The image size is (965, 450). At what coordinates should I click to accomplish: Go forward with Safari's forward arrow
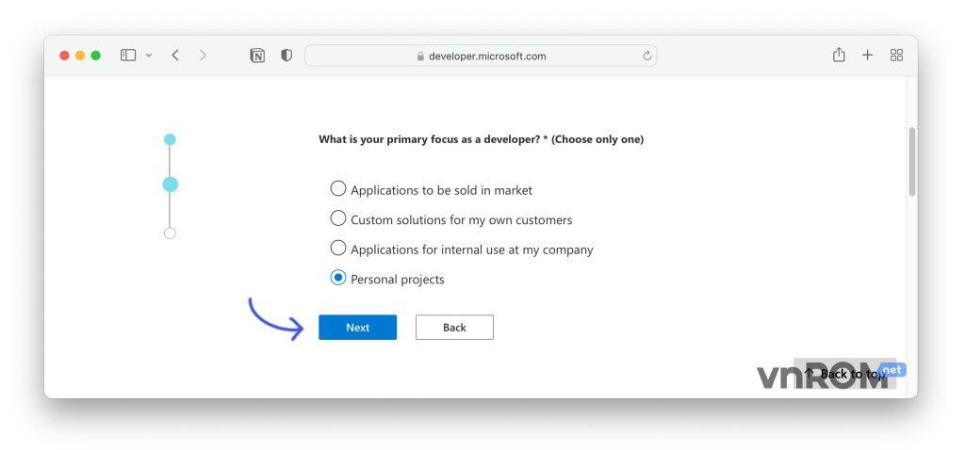pos(203,56)
